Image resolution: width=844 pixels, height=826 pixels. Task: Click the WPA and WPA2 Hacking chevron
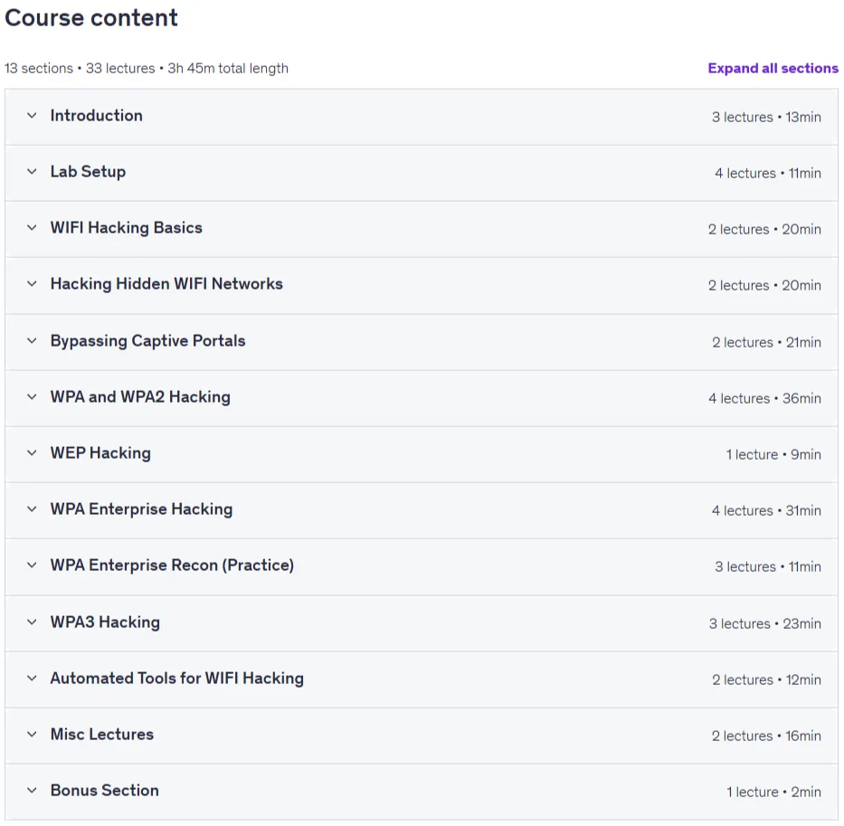(33, 397)
